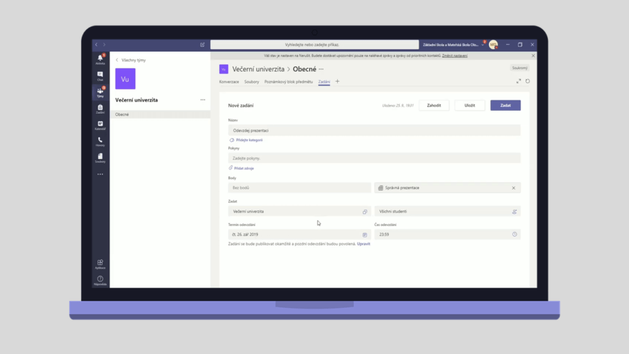
Task: Expand the Všichni studenti student selector
Action: [514, 211]
